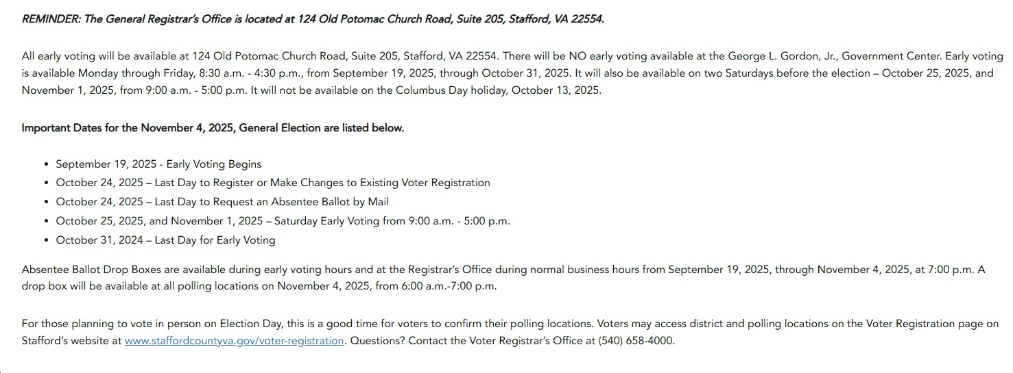Click 'There will be NO early voting' sentence
This screenshot has height=373, width=1013.
tap(604, 56)
